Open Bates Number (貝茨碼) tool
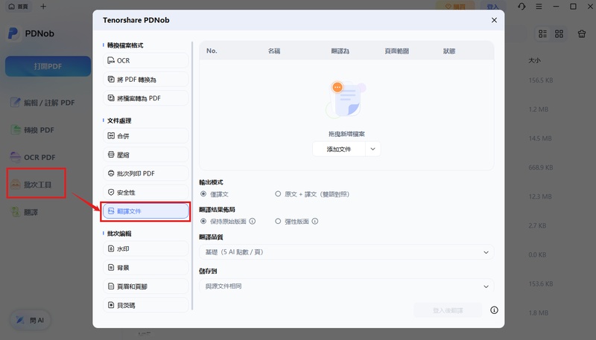The image size is (596, 340). click(x=145, y=305)
